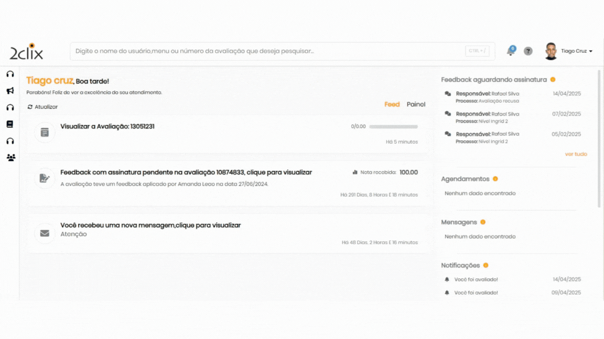Click the signature icon of the pending feedback item
The height and width of the screenshot is (339, 604).
[45, 178]
